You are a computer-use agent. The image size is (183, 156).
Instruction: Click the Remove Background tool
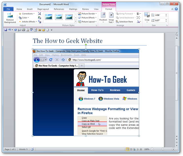10,18
